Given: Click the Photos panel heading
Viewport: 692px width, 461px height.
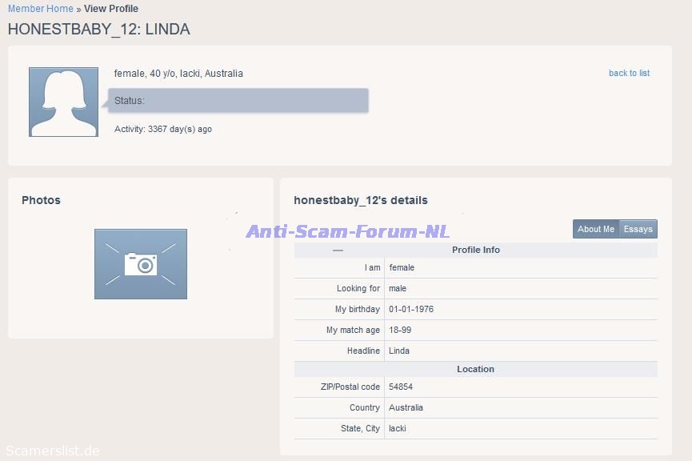Looking at the screenshot, I should 41,200.
